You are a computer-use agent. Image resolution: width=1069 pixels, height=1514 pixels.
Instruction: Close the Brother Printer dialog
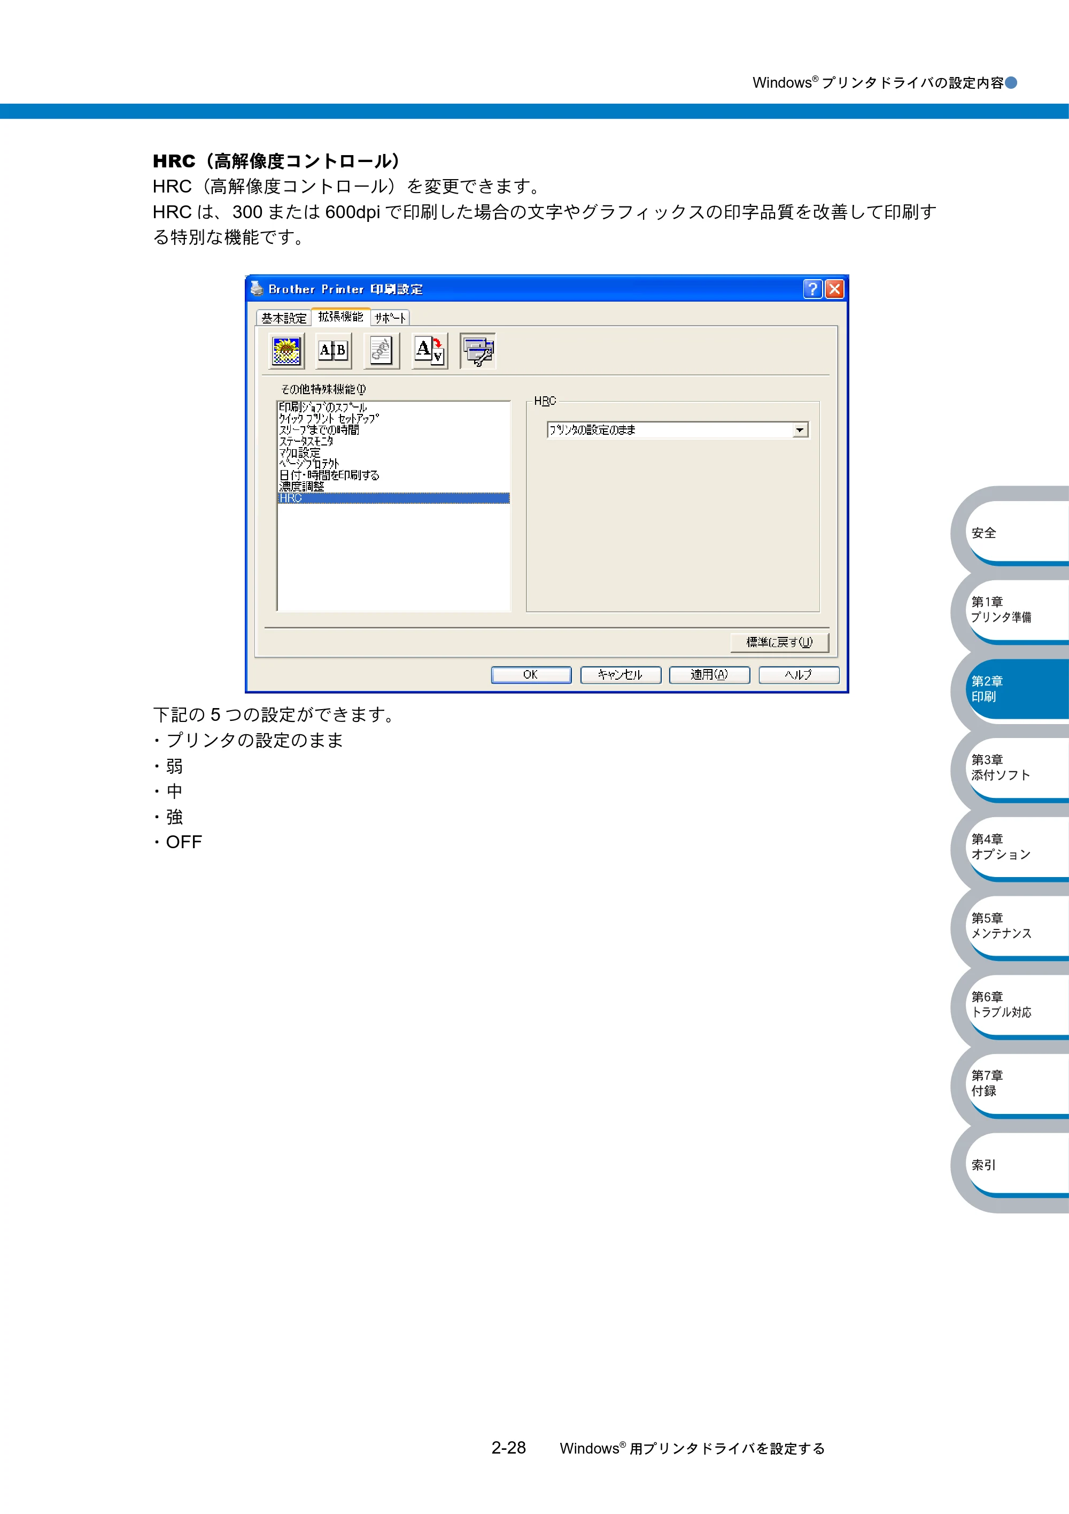point(834,289)
